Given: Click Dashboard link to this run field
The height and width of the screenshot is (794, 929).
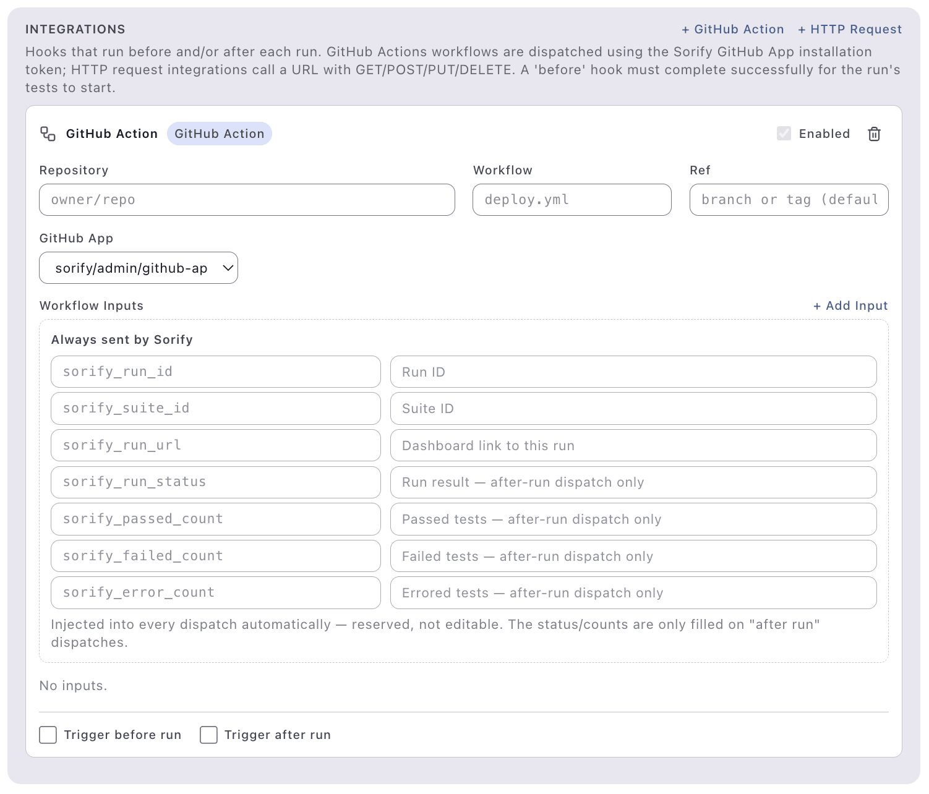Looking at the screenshot, I should [x=633, y=445].
